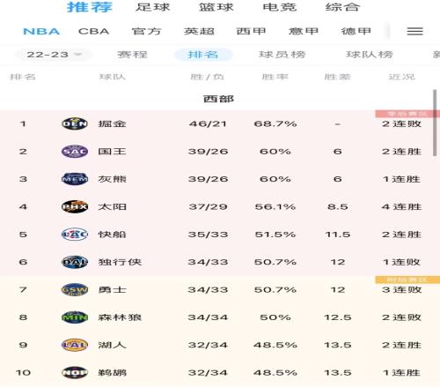Tap the Denver Nuggets DEN logo
Image resolution: width=440 pixels, height=388 pixels.
click(x=75, y=123)
